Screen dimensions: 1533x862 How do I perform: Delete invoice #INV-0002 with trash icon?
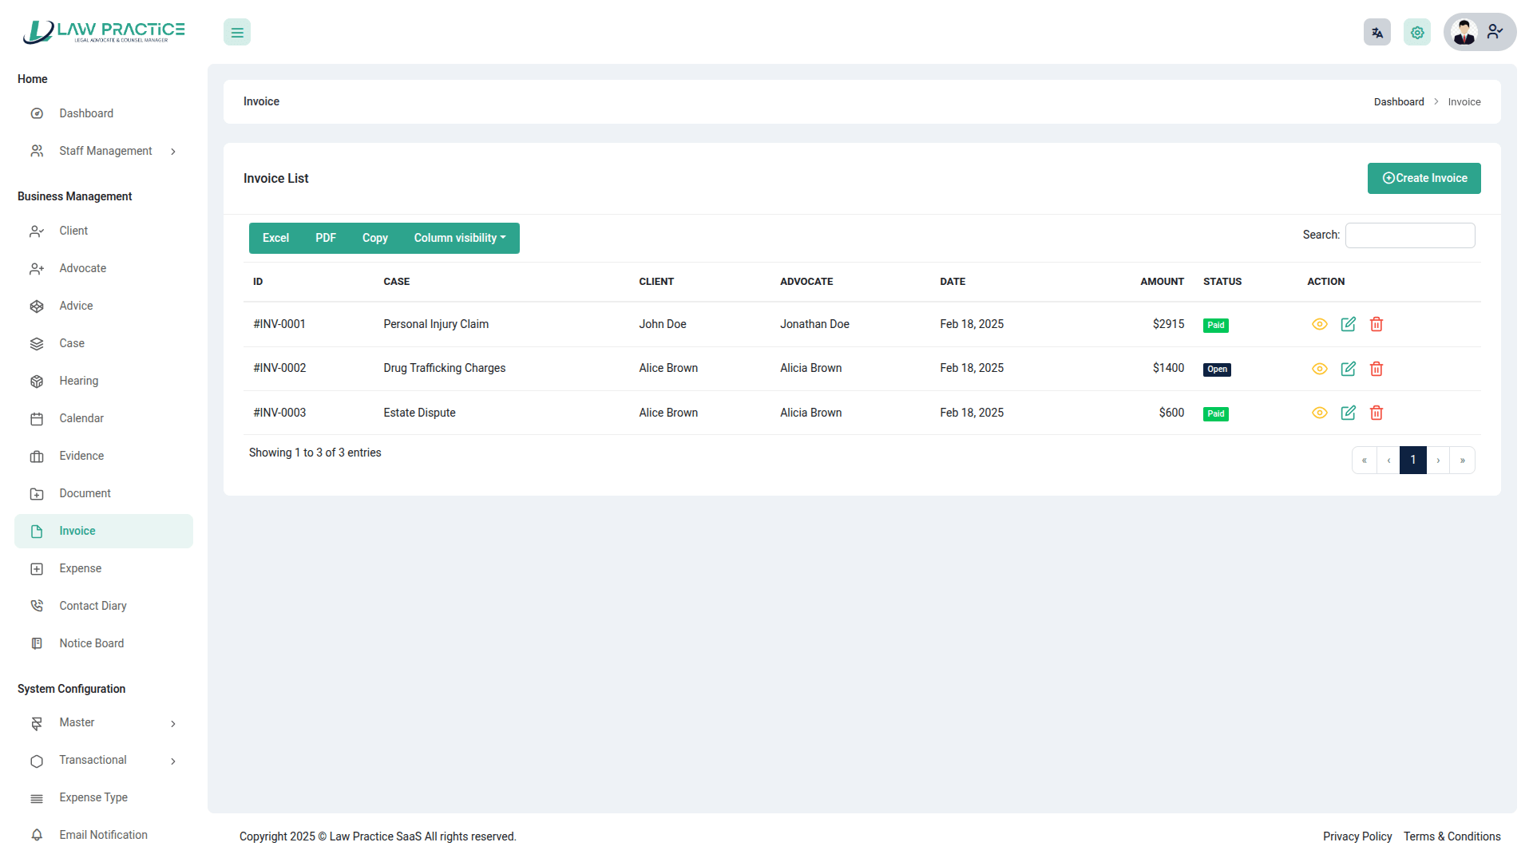(1377, 369)
